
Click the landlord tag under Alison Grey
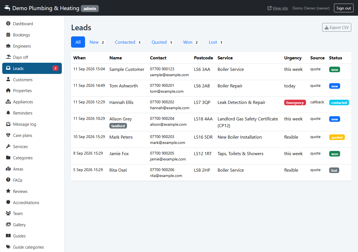(x=118, y=126)
